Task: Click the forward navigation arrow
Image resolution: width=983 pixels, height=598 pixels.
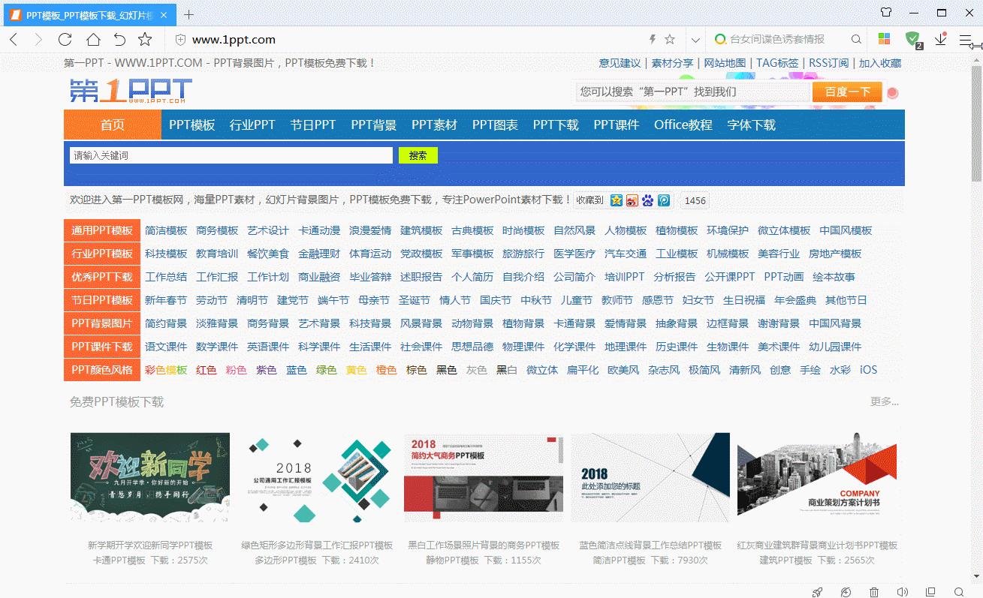Action: click(39, 40)
